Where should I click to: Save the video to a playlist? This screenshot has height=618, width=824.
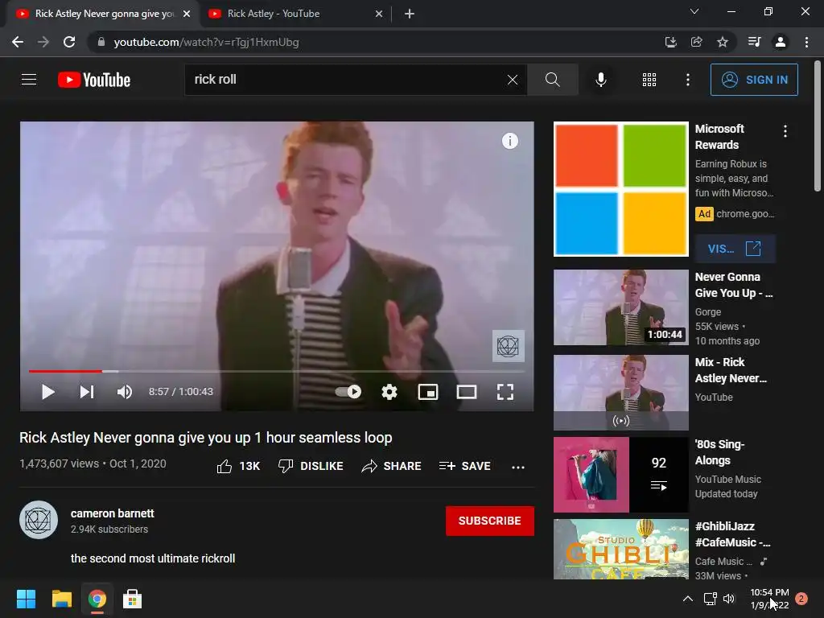(x=464, y=466)
